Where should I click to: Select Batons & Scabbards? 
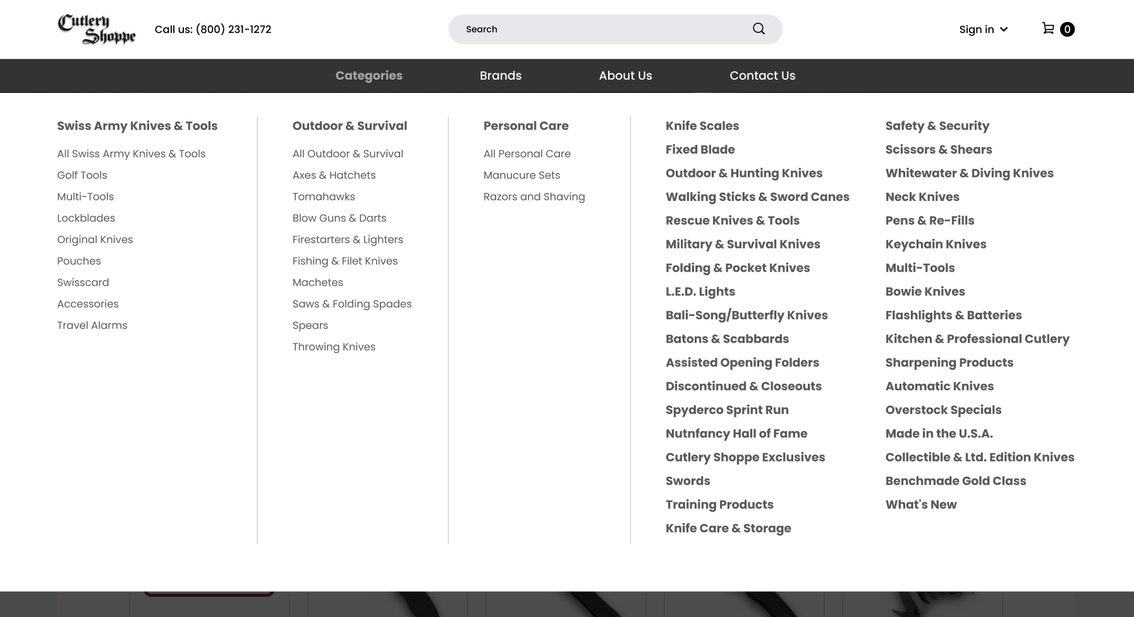(727, 339)
